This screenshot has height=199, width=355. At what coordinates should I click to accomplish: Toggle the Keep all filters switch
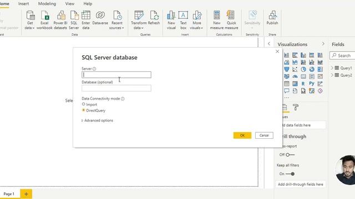pos(290,174)
